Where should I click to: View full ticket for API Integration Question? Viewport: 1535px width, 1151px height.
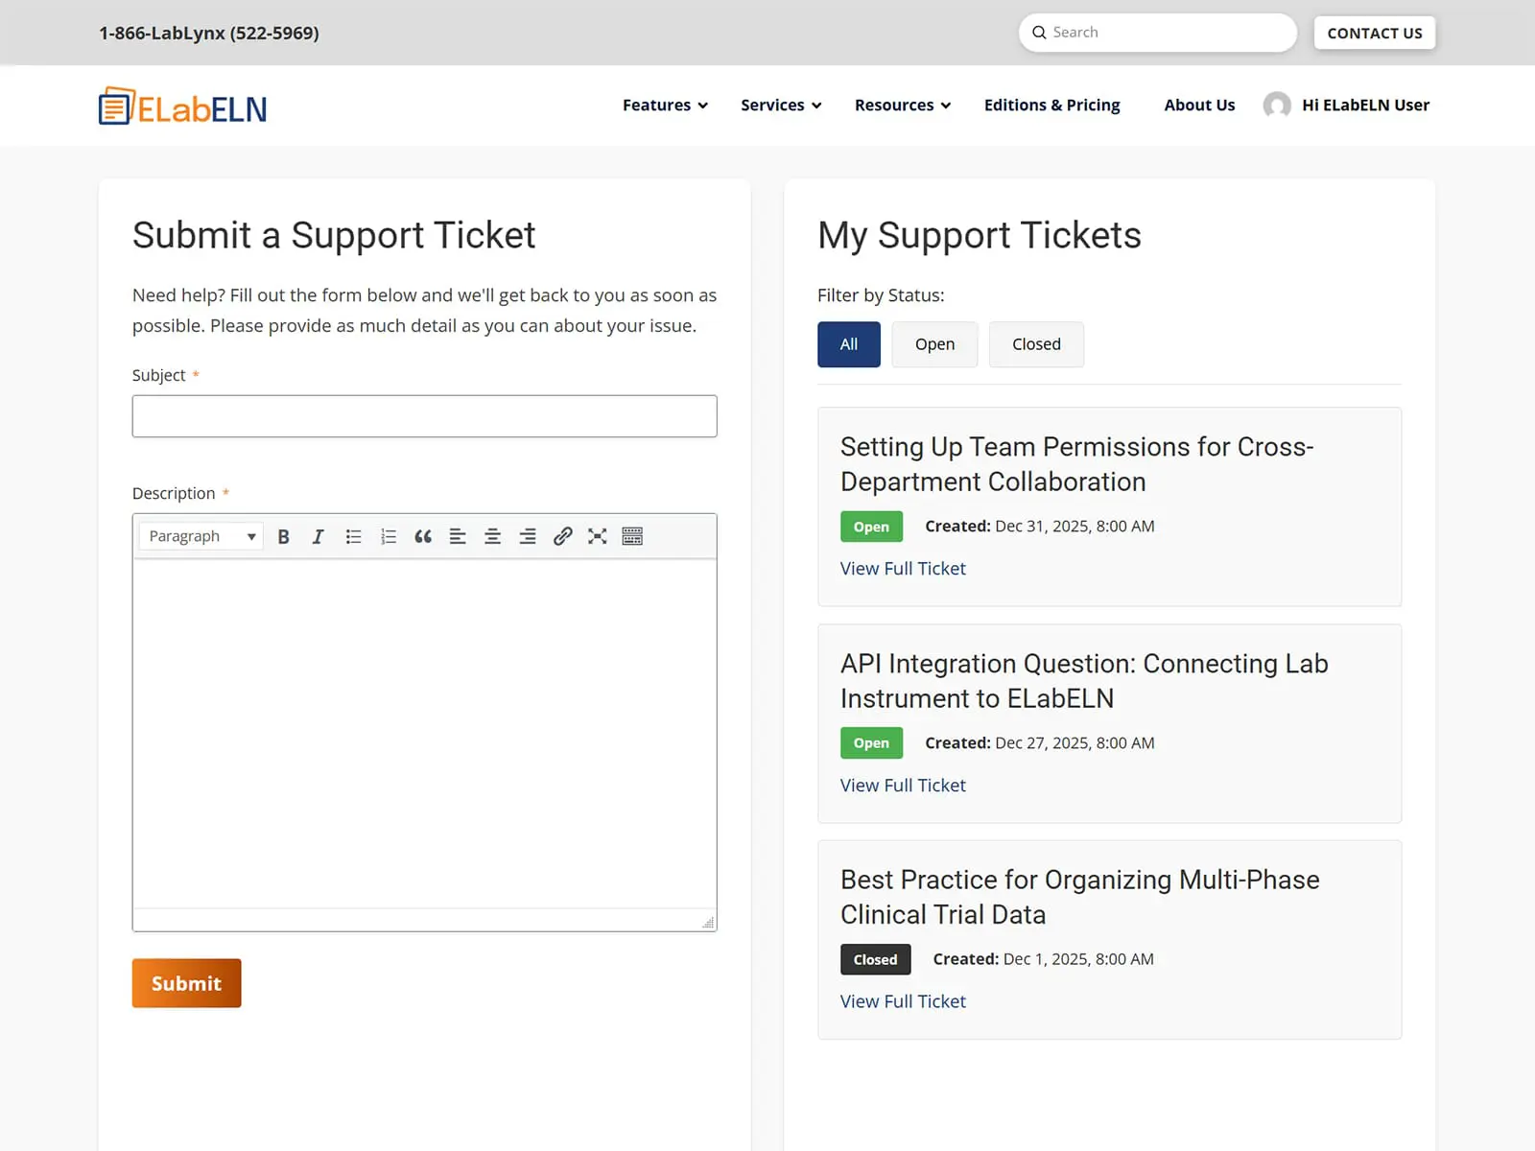[x=902, y=785]
